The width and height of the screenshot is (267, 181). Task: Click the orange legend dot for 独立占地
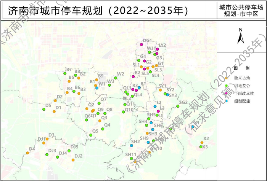tap(226, 78)
